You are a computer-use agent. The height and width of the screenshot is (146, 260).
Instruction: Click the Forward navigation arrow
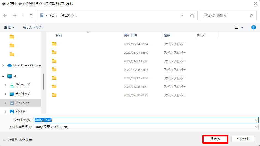pyautogui.click(x=14, y=15)
